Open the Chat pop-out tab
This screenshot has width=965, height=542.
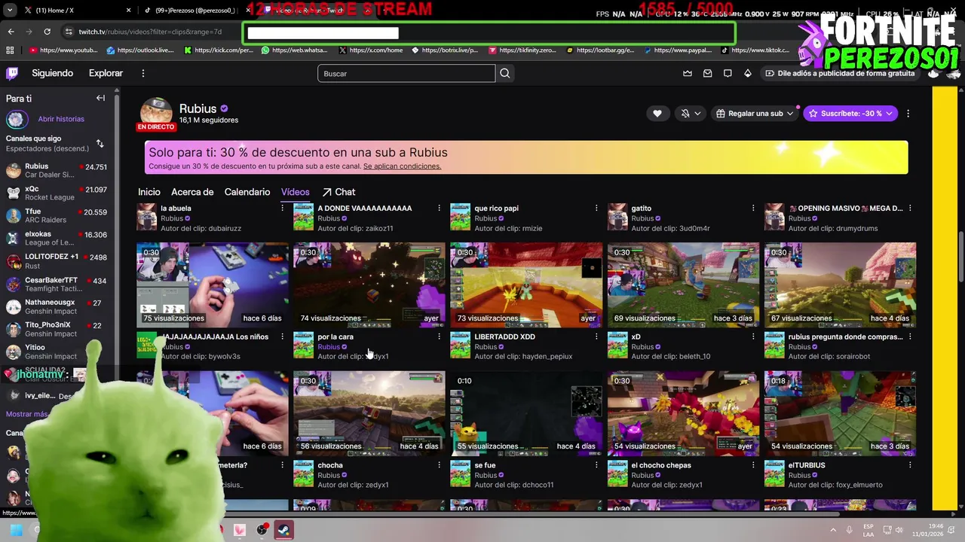click(339, 192)
